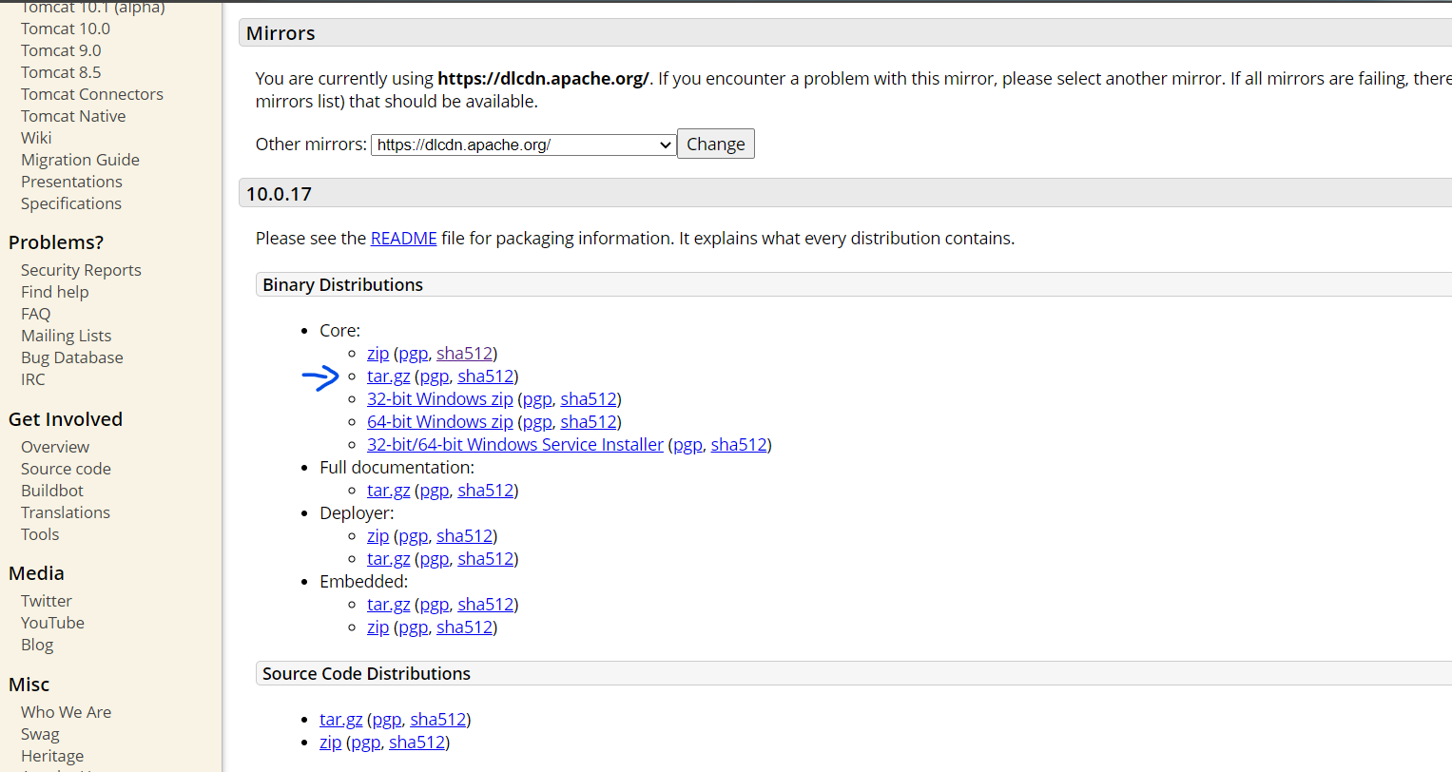Download the 64-bit Windows zip
Viewport: 1452px width, 772px height.
point(440,421)
